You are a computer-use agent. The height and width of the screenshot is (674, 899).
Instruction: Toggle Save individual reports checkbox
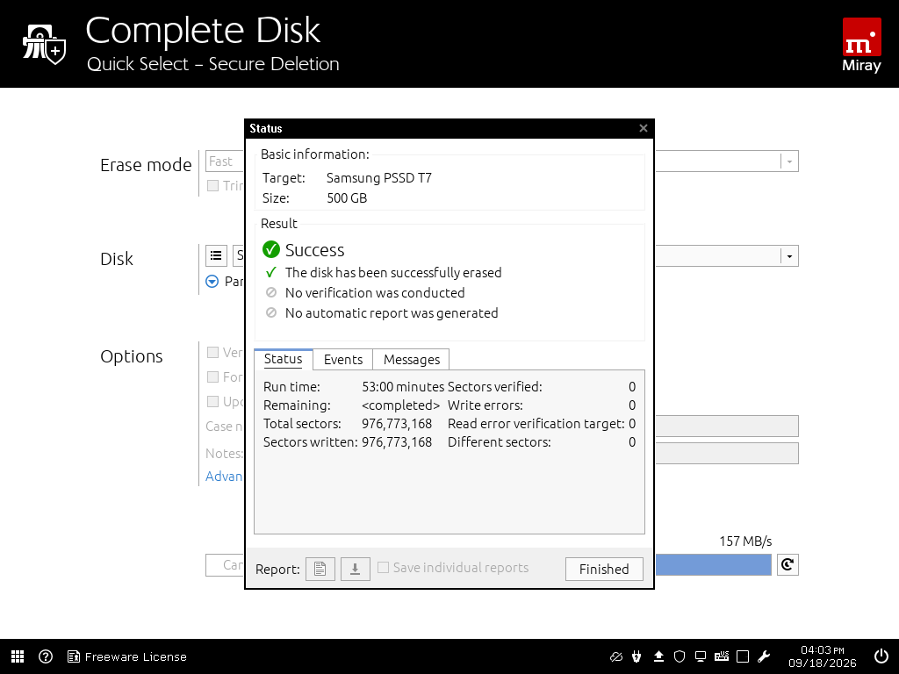click(x=384, y=568)
